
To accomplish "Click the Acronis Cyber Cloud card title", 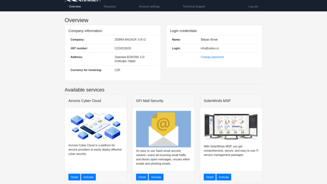I will tap(85, 101).
